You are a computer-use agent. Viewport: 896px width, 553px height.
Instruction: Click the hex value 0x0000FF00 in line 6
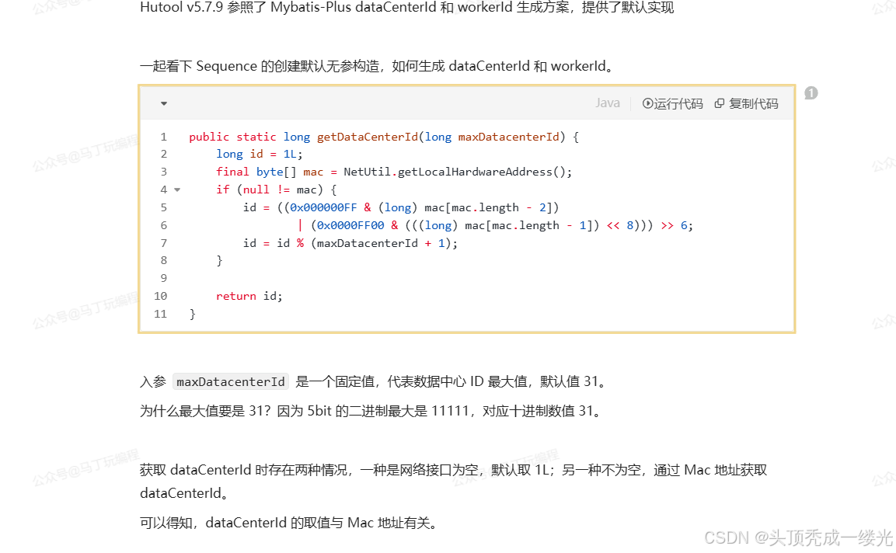350,225
